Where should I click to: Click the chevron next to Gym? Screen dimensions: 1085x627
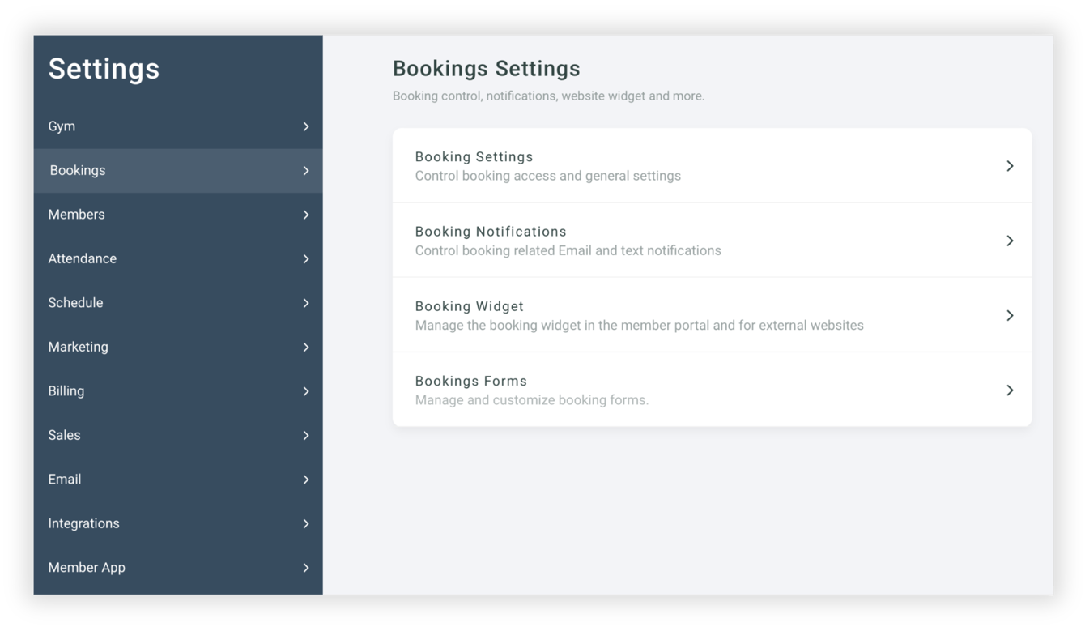coord(306,126)
